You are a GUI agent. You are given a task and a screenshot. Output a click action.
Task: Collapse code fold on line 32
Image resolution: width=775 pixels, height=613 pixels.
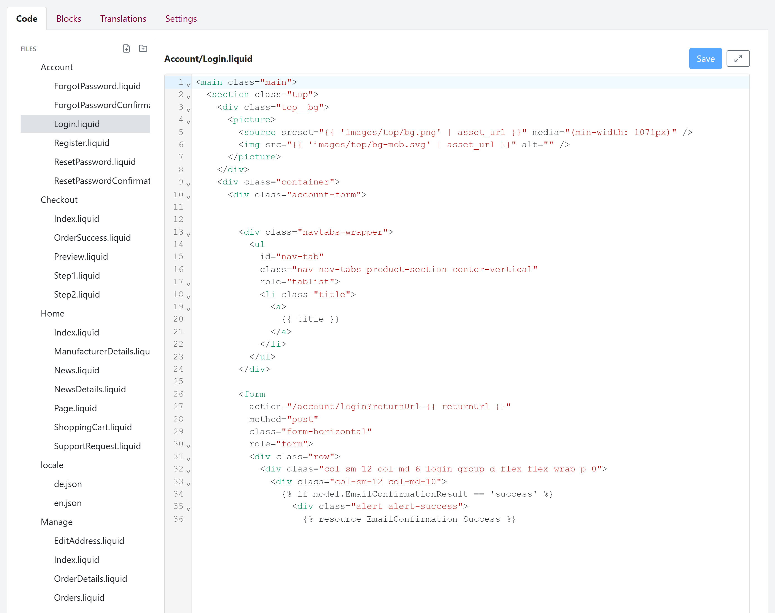pos(188,472)
